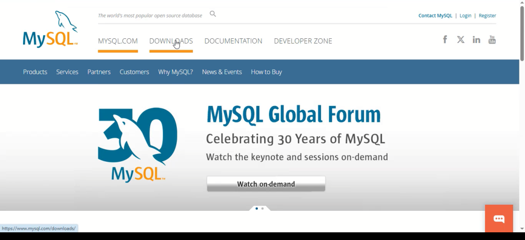Click the search input field

click(150, 15)
